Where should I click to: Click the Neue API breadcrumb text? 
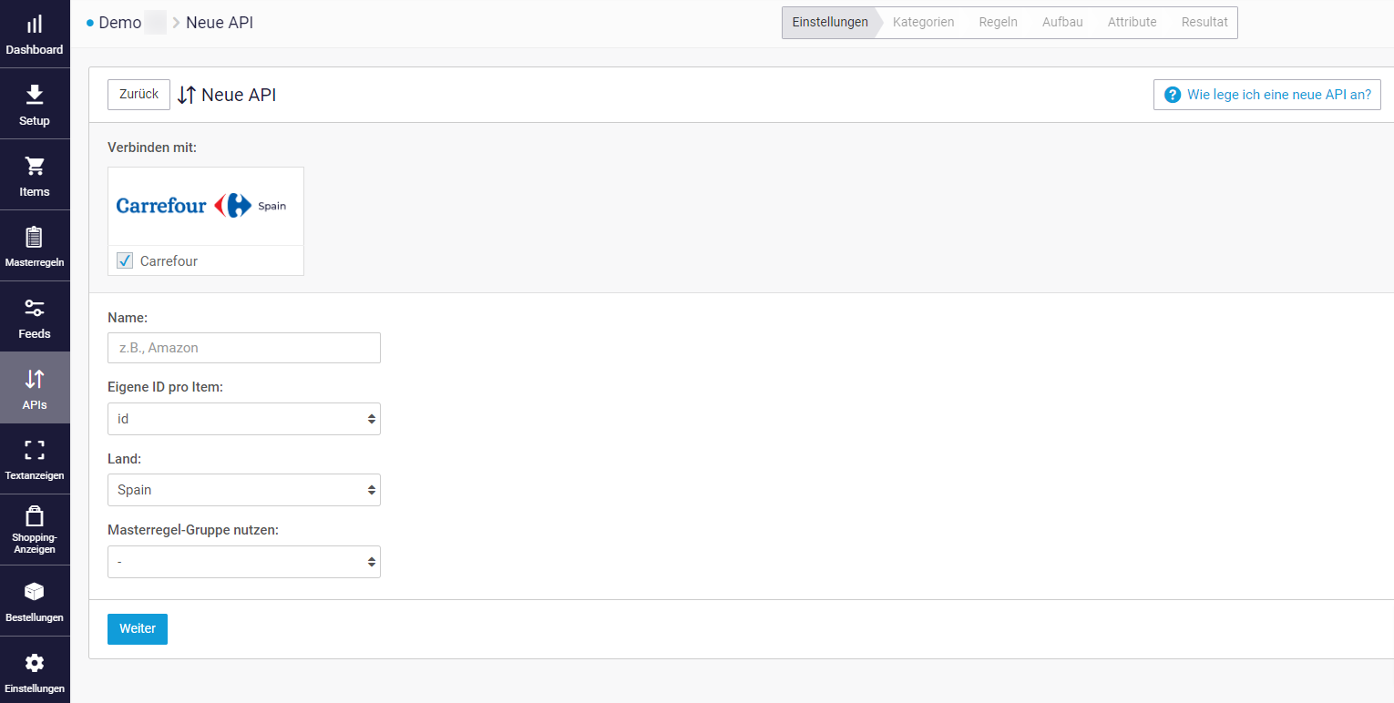click(220, 23)
